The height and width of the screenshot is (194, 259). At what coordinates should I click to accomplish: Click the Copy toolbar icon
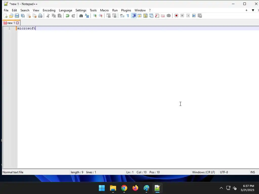(x=54, y=16)
